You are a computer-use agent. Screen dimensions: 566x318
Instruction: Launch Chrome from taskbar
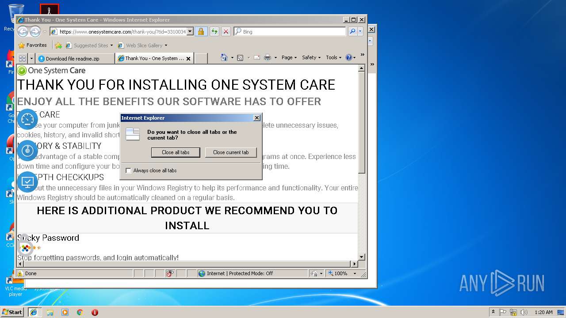point(80,312)
